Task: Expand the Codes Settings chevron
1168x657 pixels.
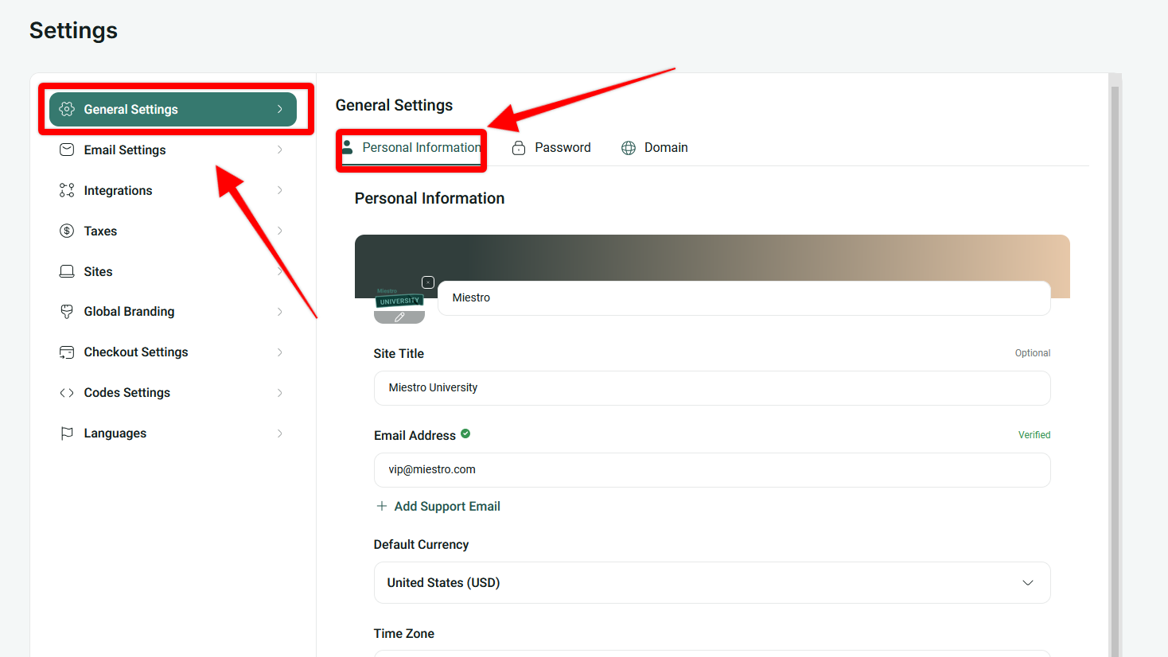Action: 280,393
